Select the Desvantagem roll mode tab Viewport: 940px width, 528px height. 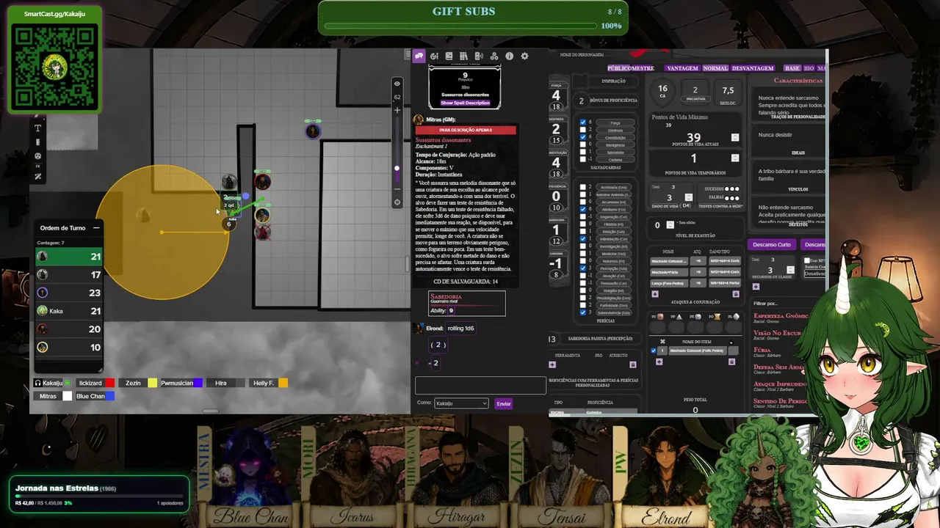[x=753, y=68]
